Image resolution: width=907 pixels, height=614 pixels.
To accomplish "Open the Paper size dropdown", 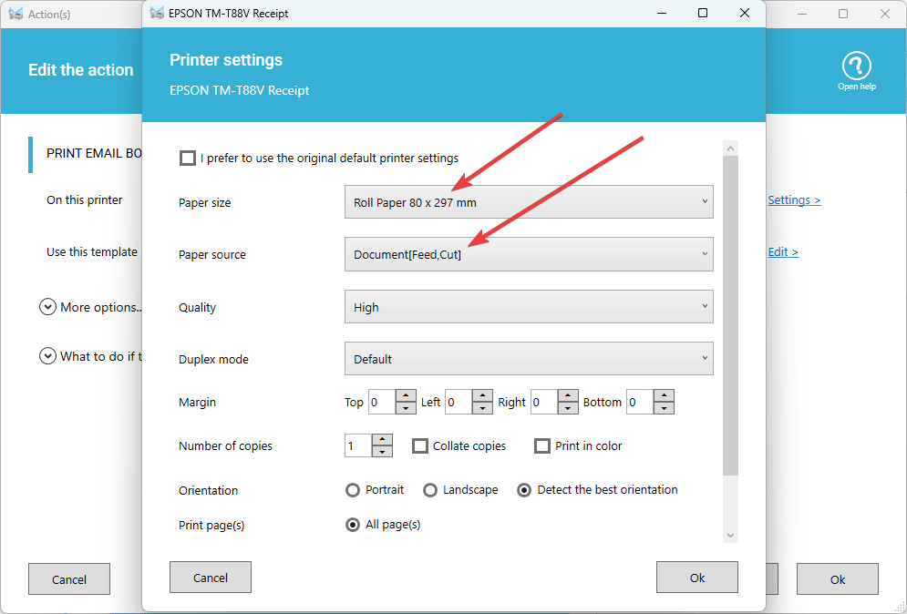I will coord(529,201).
